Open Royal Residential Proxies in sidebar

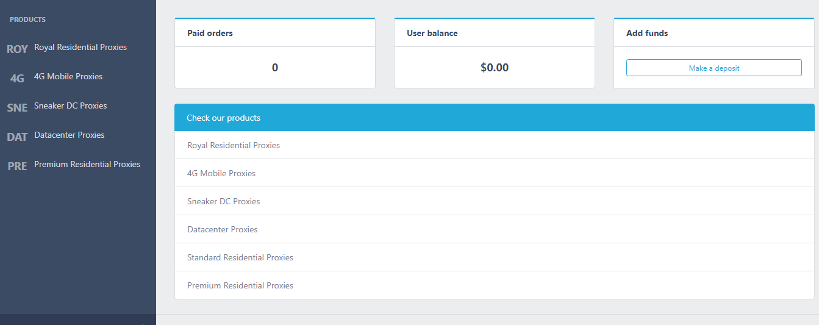point(80,47)
